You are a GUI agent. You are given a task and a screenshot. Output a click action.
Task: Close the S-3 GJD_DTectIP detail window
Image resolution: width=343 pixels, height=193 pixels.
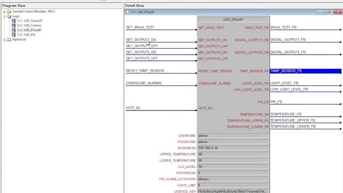pyautogui.click(x=338, y=12)
